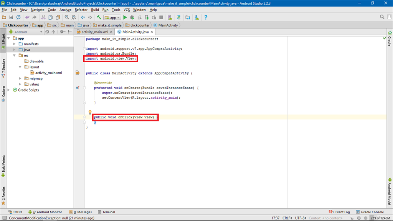Open the app run configuration dropdown
The width and height of the screenshot is (393, 221).
(113, 17)
